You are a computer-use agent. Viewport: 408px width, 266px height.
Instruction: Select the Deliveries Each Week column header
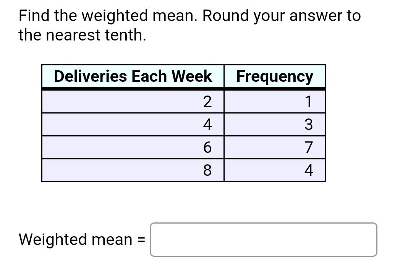pos(133,76)
